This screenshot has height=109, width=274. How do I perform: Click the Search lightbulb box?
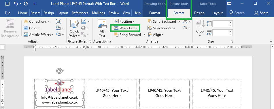point(237,13)
